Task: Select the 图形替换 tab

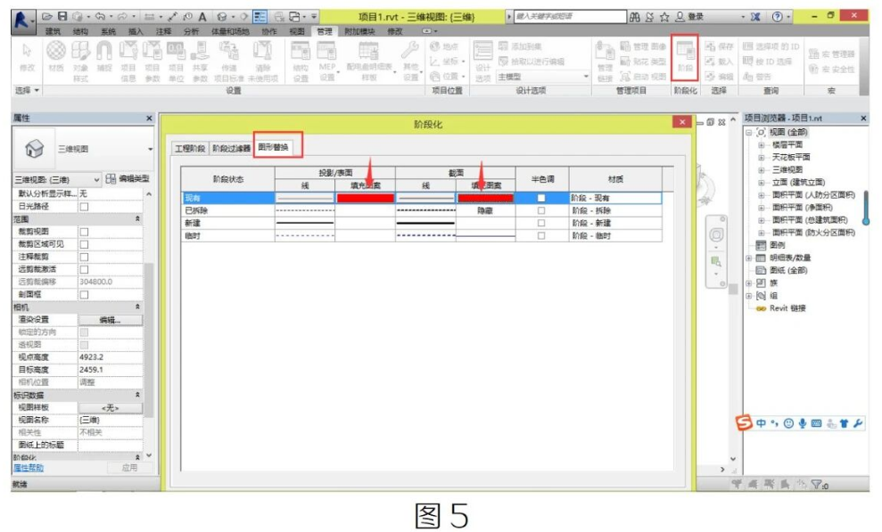Action: (274, 147)
